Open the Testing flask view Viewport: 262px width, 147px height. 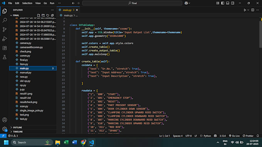coord(5,57)
